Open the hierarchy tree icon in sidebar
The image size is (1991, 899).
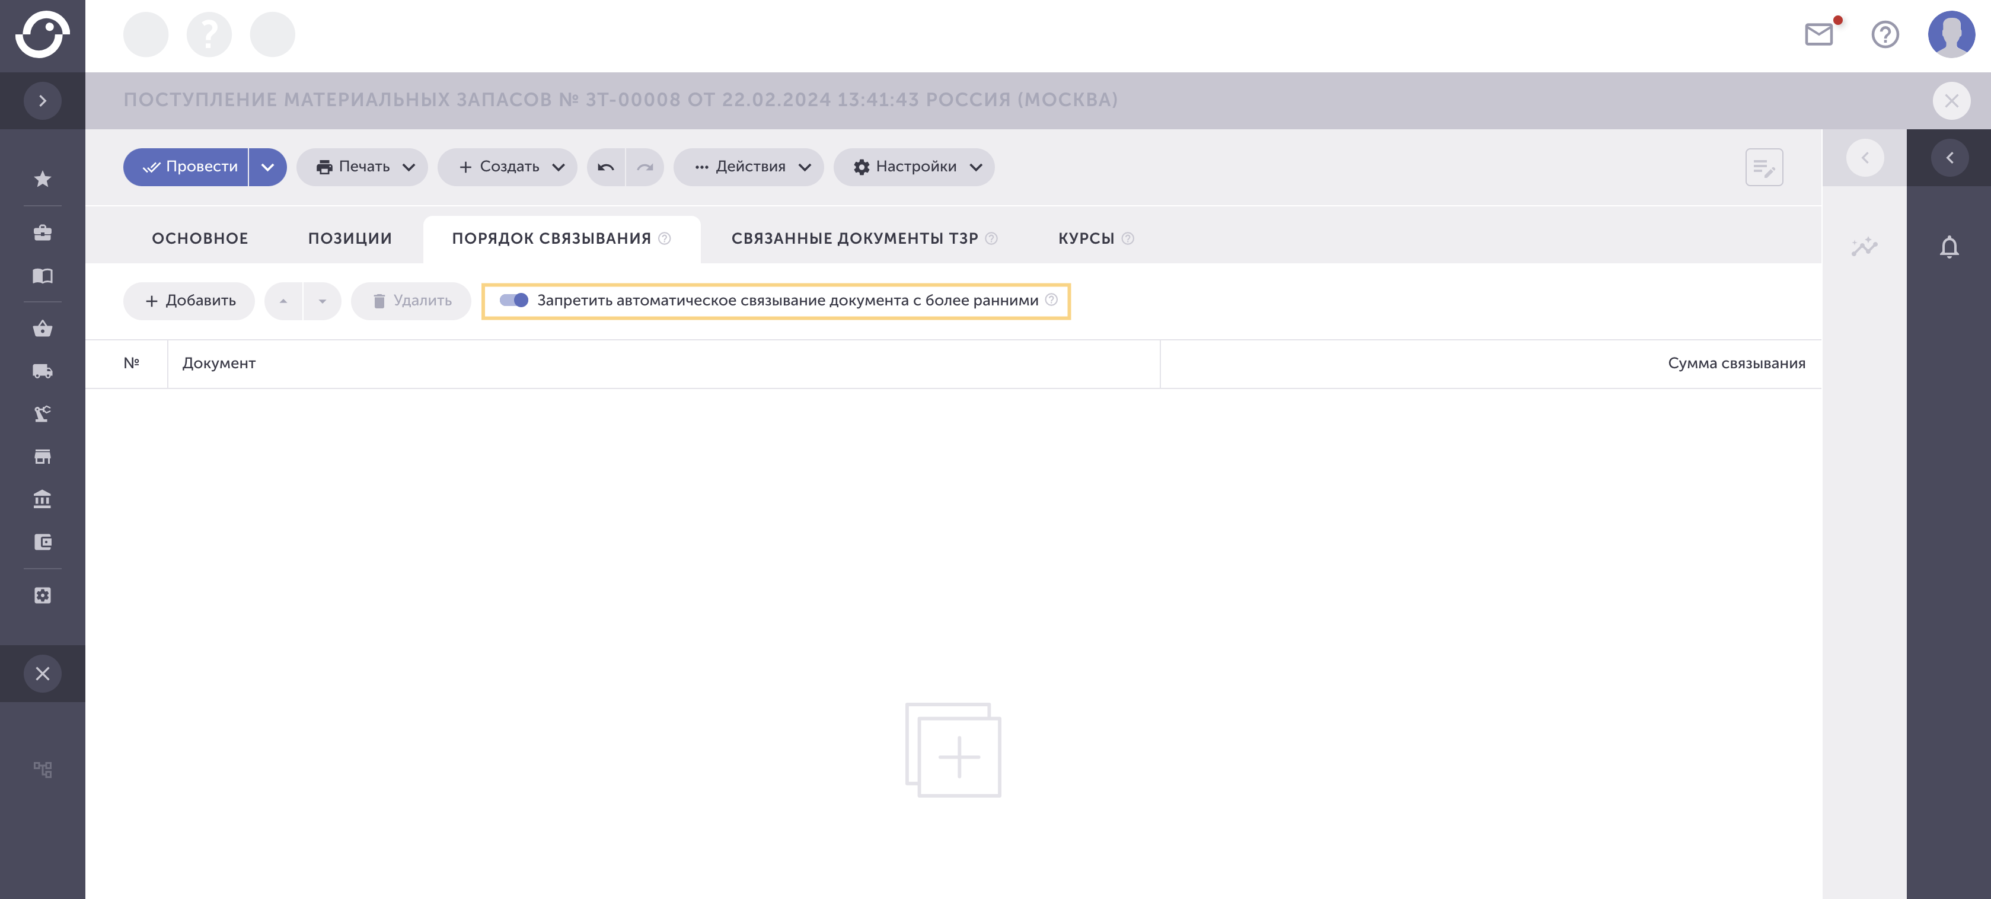(43, 769)
